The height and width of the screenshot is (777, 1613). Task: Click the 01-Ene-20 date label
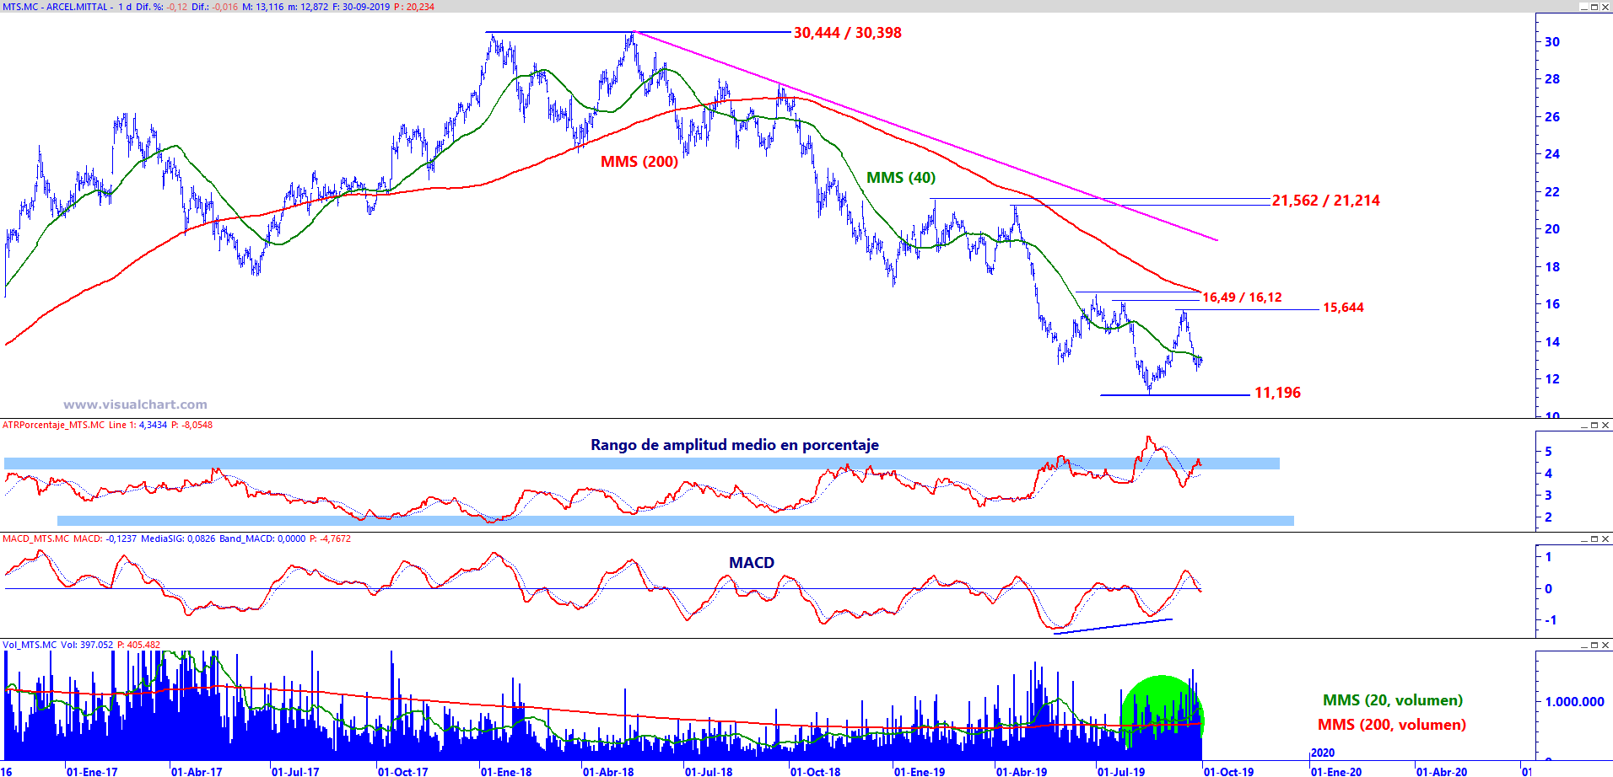pyautogui.click(x=1336, y=771)
